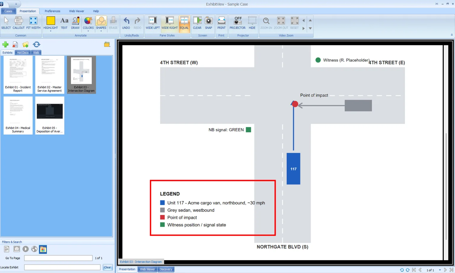Open the Help tab

pos(96,11)
